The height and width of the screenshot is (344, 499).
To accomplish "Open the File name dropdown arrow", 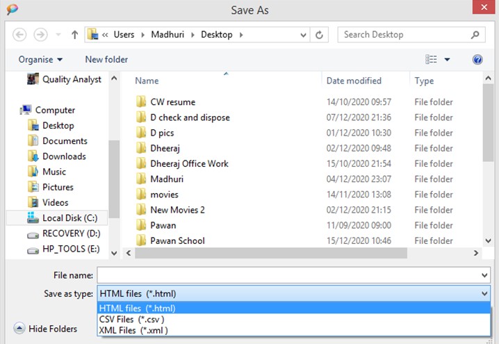I will [x=484, y=275].
